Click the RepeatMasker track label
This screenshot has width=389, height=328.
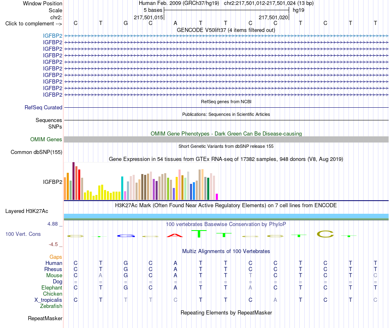[45, 318]
